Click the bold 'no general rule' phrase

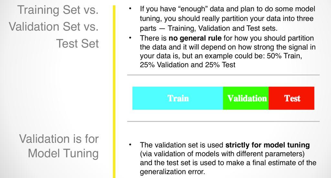195,38
